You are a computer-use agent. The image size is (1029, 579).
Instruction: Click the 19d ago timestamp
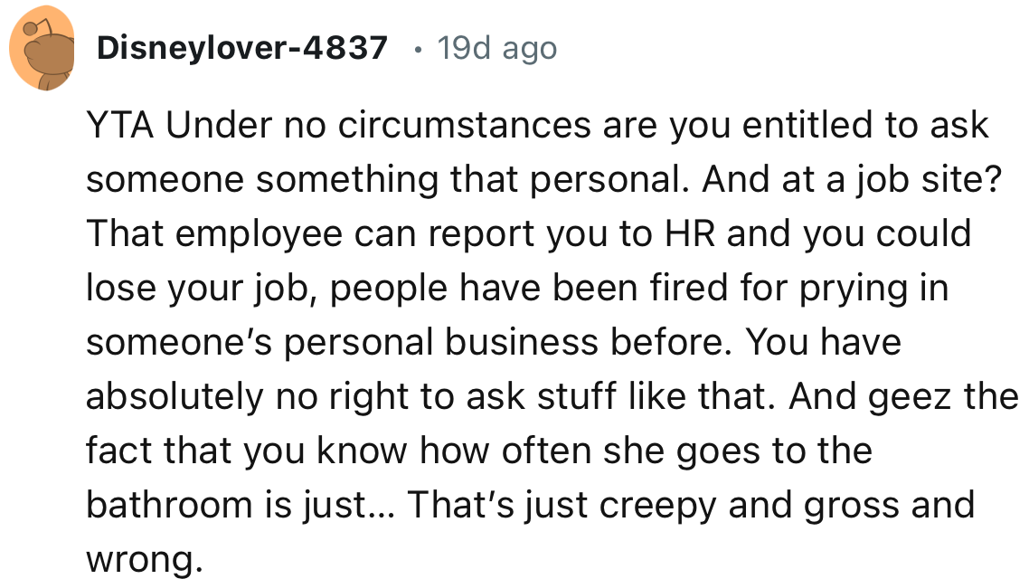(496, 49)
